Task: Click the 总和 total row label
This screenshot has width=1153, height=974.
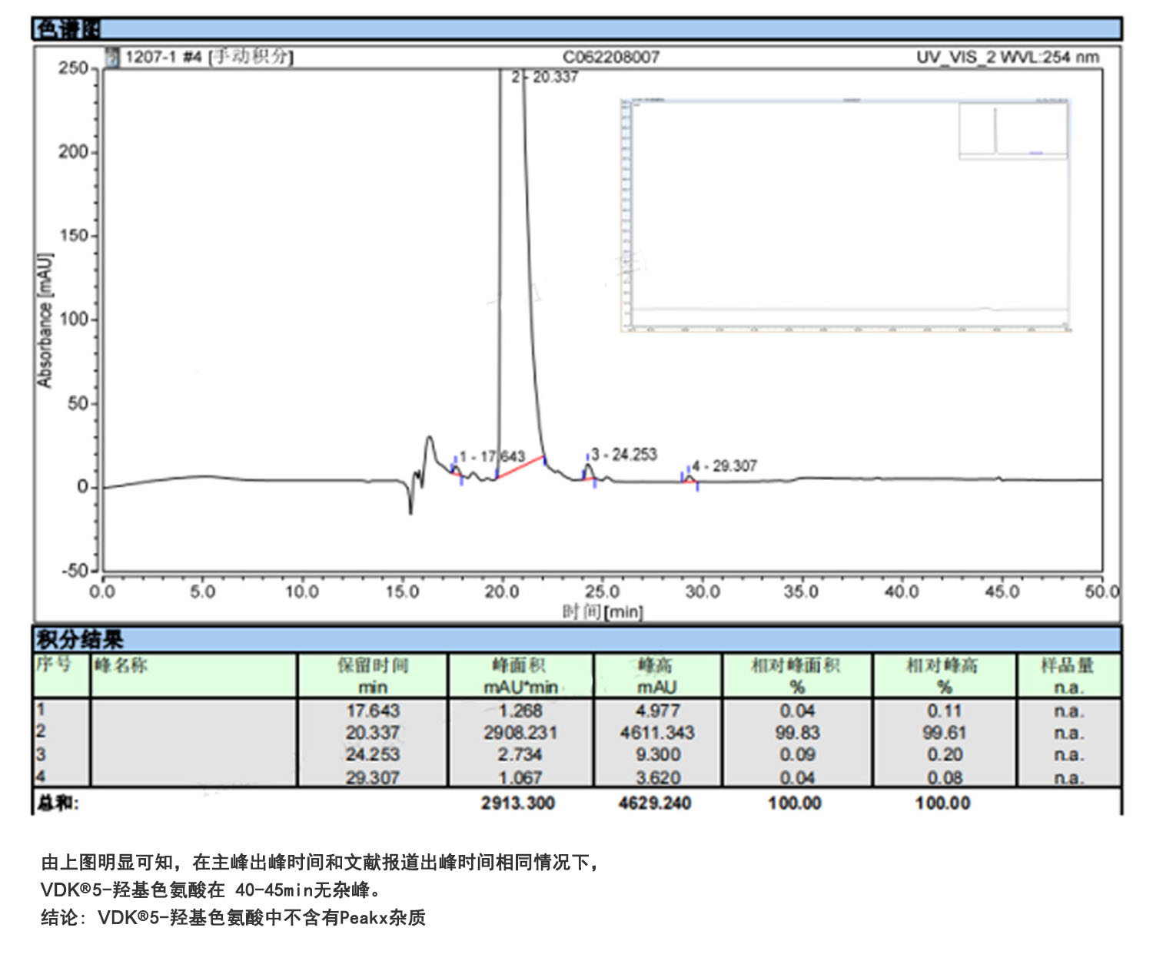Action: point(58,803)
